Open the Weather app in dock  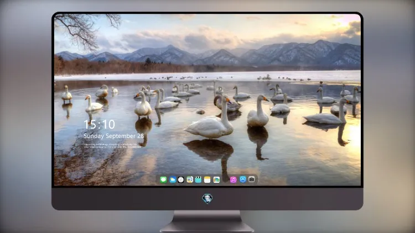(x=173, y=180)
